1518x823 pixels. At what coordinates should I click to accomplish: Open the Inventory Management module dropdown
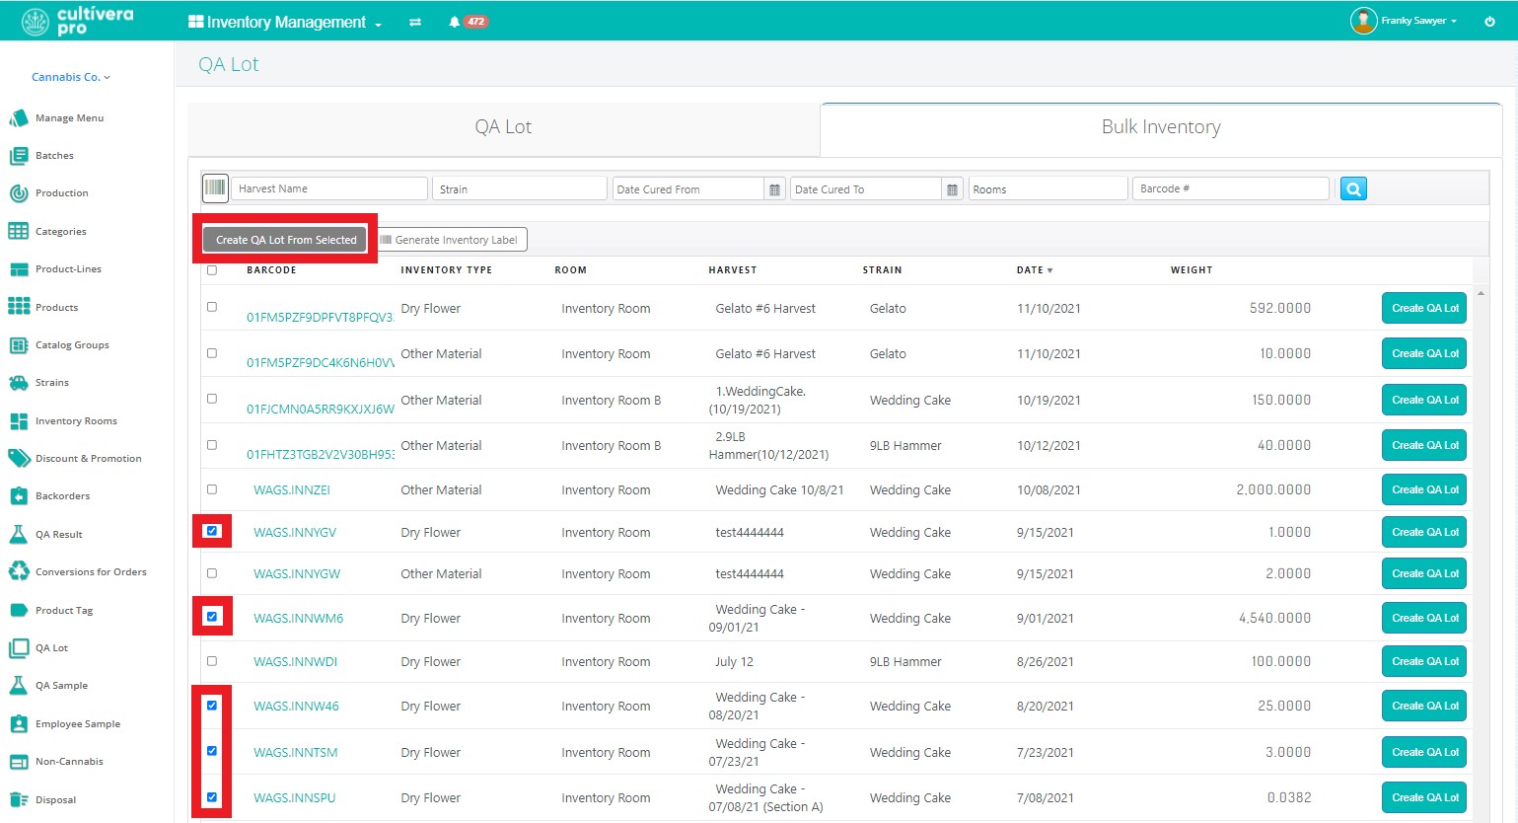point(285,22)
